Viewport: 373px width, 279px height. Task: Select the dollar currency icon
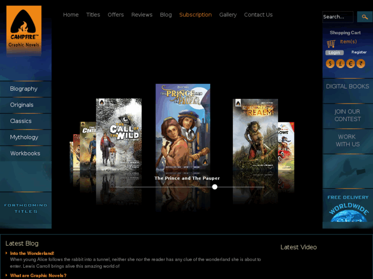click(330, 63)
